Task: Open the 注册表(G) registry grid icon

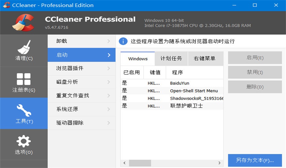Action: pos(24,79)
